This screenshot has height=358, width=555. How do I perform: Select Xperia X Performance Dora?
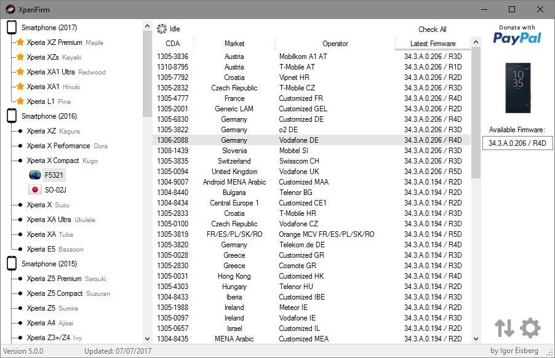pos(67,146)
